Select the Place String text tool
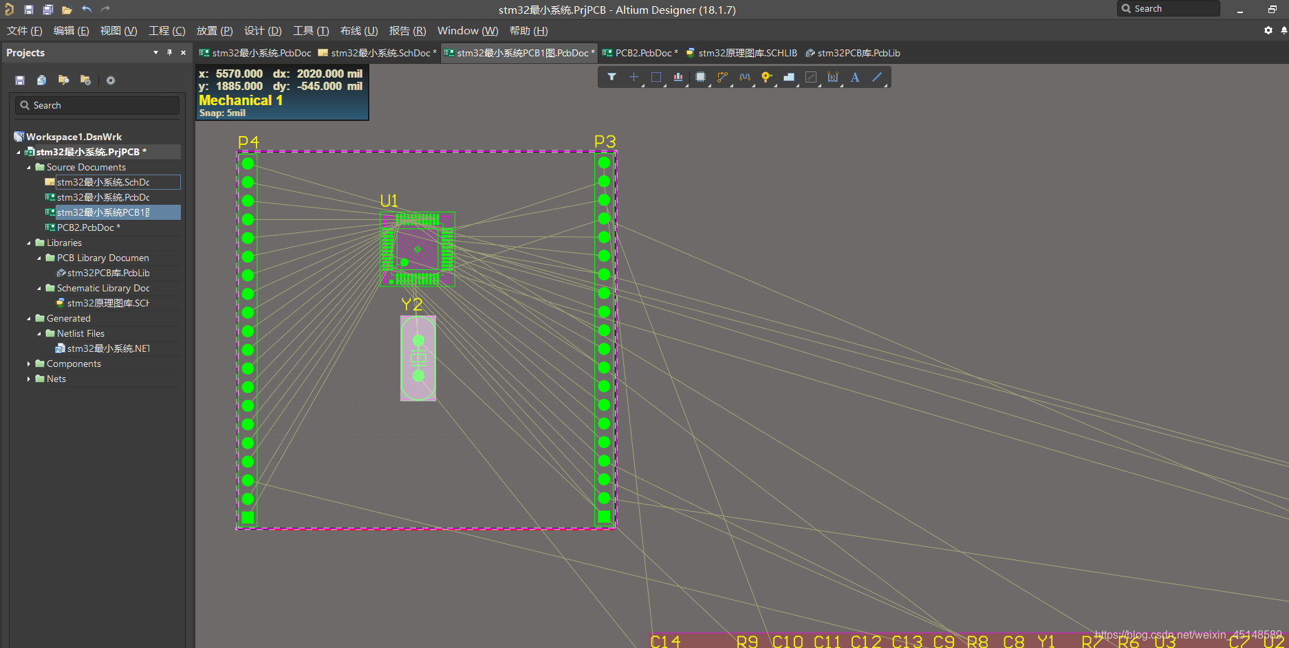Image resolution: width=1289 pixels, height=648 pixels. click(855, 77)
